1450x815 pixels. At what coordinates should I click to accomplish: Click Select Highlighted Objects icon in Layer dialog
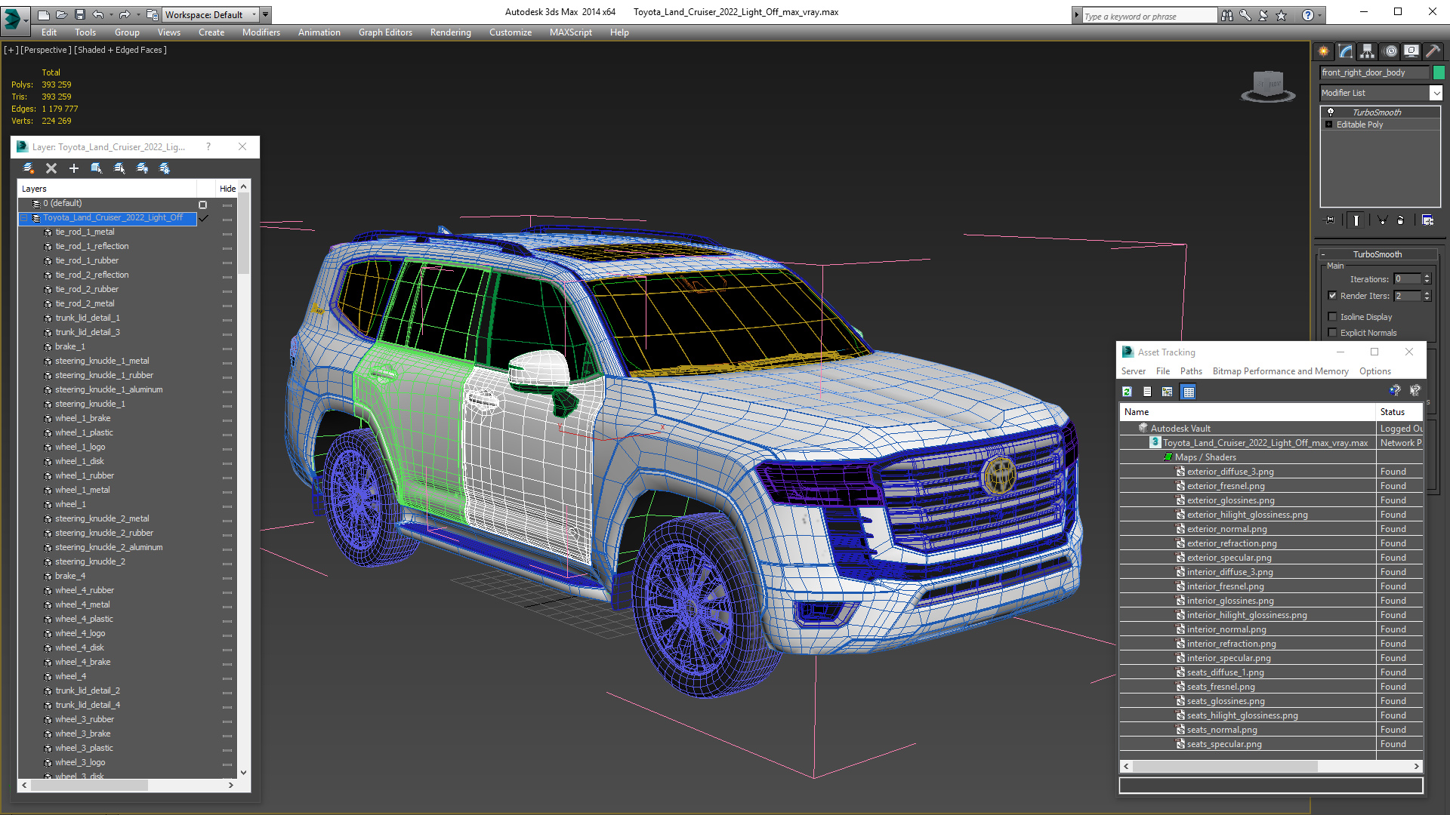(x=97, y=168)
